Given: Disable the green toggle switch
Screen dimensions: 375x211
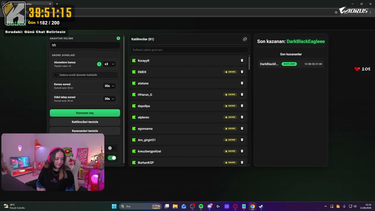Looking at the screenshot, I should click(x=112, y=158).
